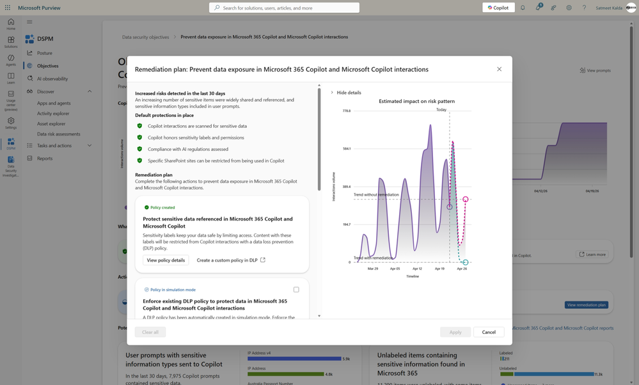Click scroll down arrow in dialog pane
The image size is (639, 385).
[x=319, y=316]
